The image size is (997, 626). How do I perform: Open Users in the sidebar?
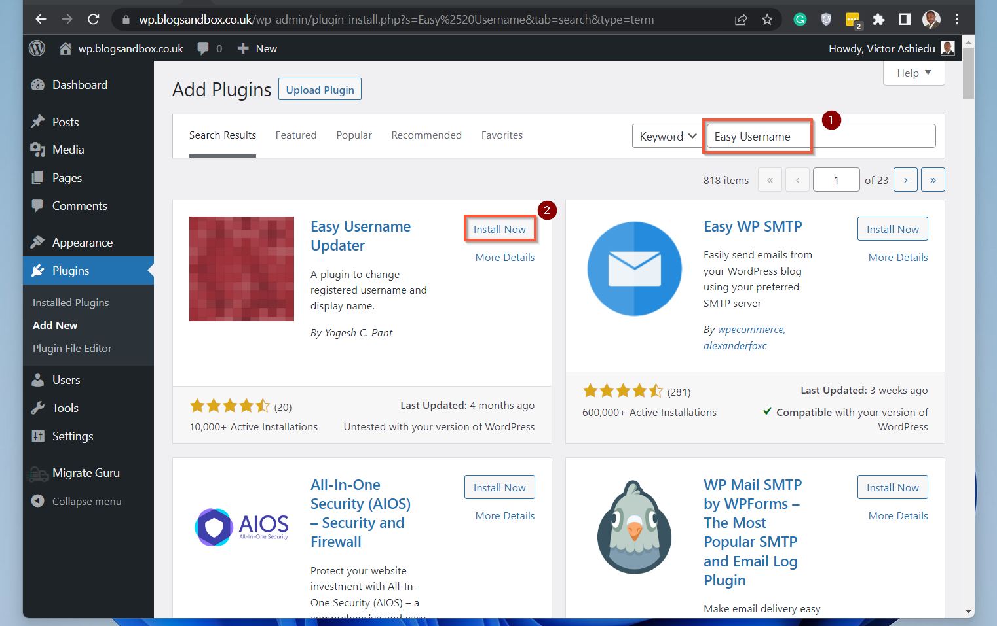(x=88, y=380)
